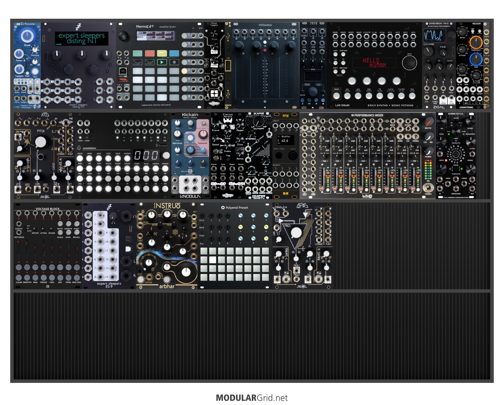Click the PHONES jack on Performance Mixer
The width and height of the screenshot is (504, 405).
pos(428,188)
